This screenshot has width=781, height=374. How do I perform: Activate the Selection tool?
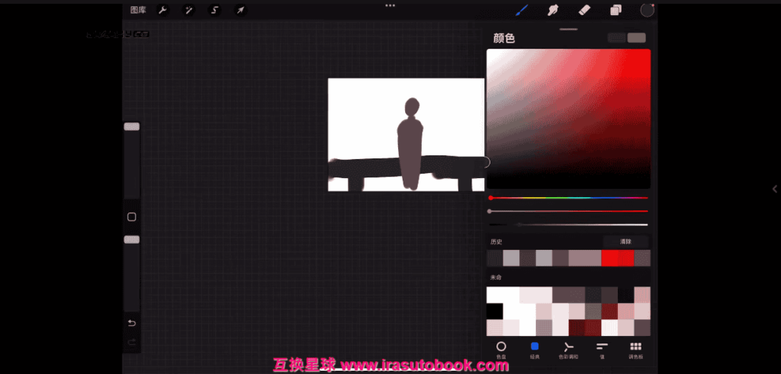pyautogui.click(x=214, y=10)
